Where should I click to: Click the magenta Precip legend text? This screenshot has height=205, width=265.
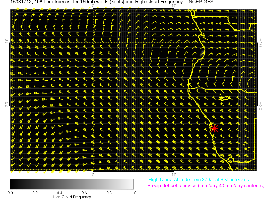205,186
